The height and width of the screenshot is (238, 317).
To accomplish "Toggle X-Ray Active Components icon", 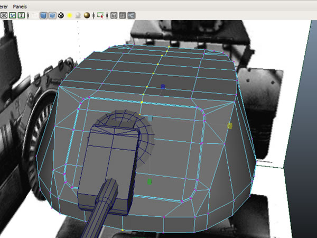I will [x=123, y=15].
